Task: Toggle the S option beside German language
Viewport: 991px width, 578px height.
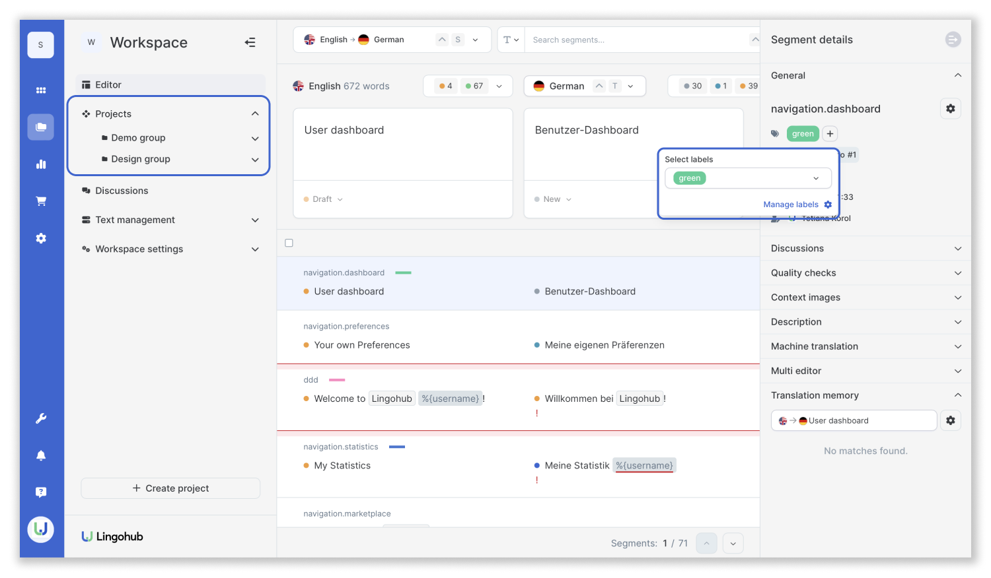Action: coord(458,40)
